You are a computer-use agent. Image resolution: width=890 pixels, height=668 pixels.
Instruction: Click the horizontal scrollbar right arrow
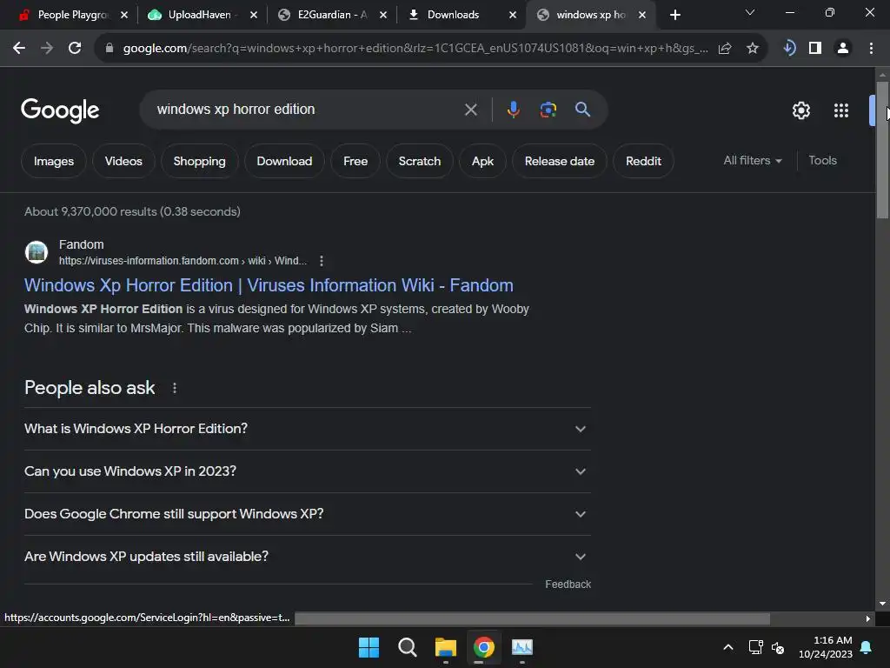[x=868, y=618]
